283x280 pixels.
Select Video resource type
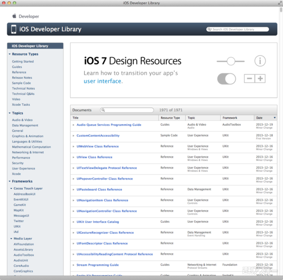pos(16,99)
